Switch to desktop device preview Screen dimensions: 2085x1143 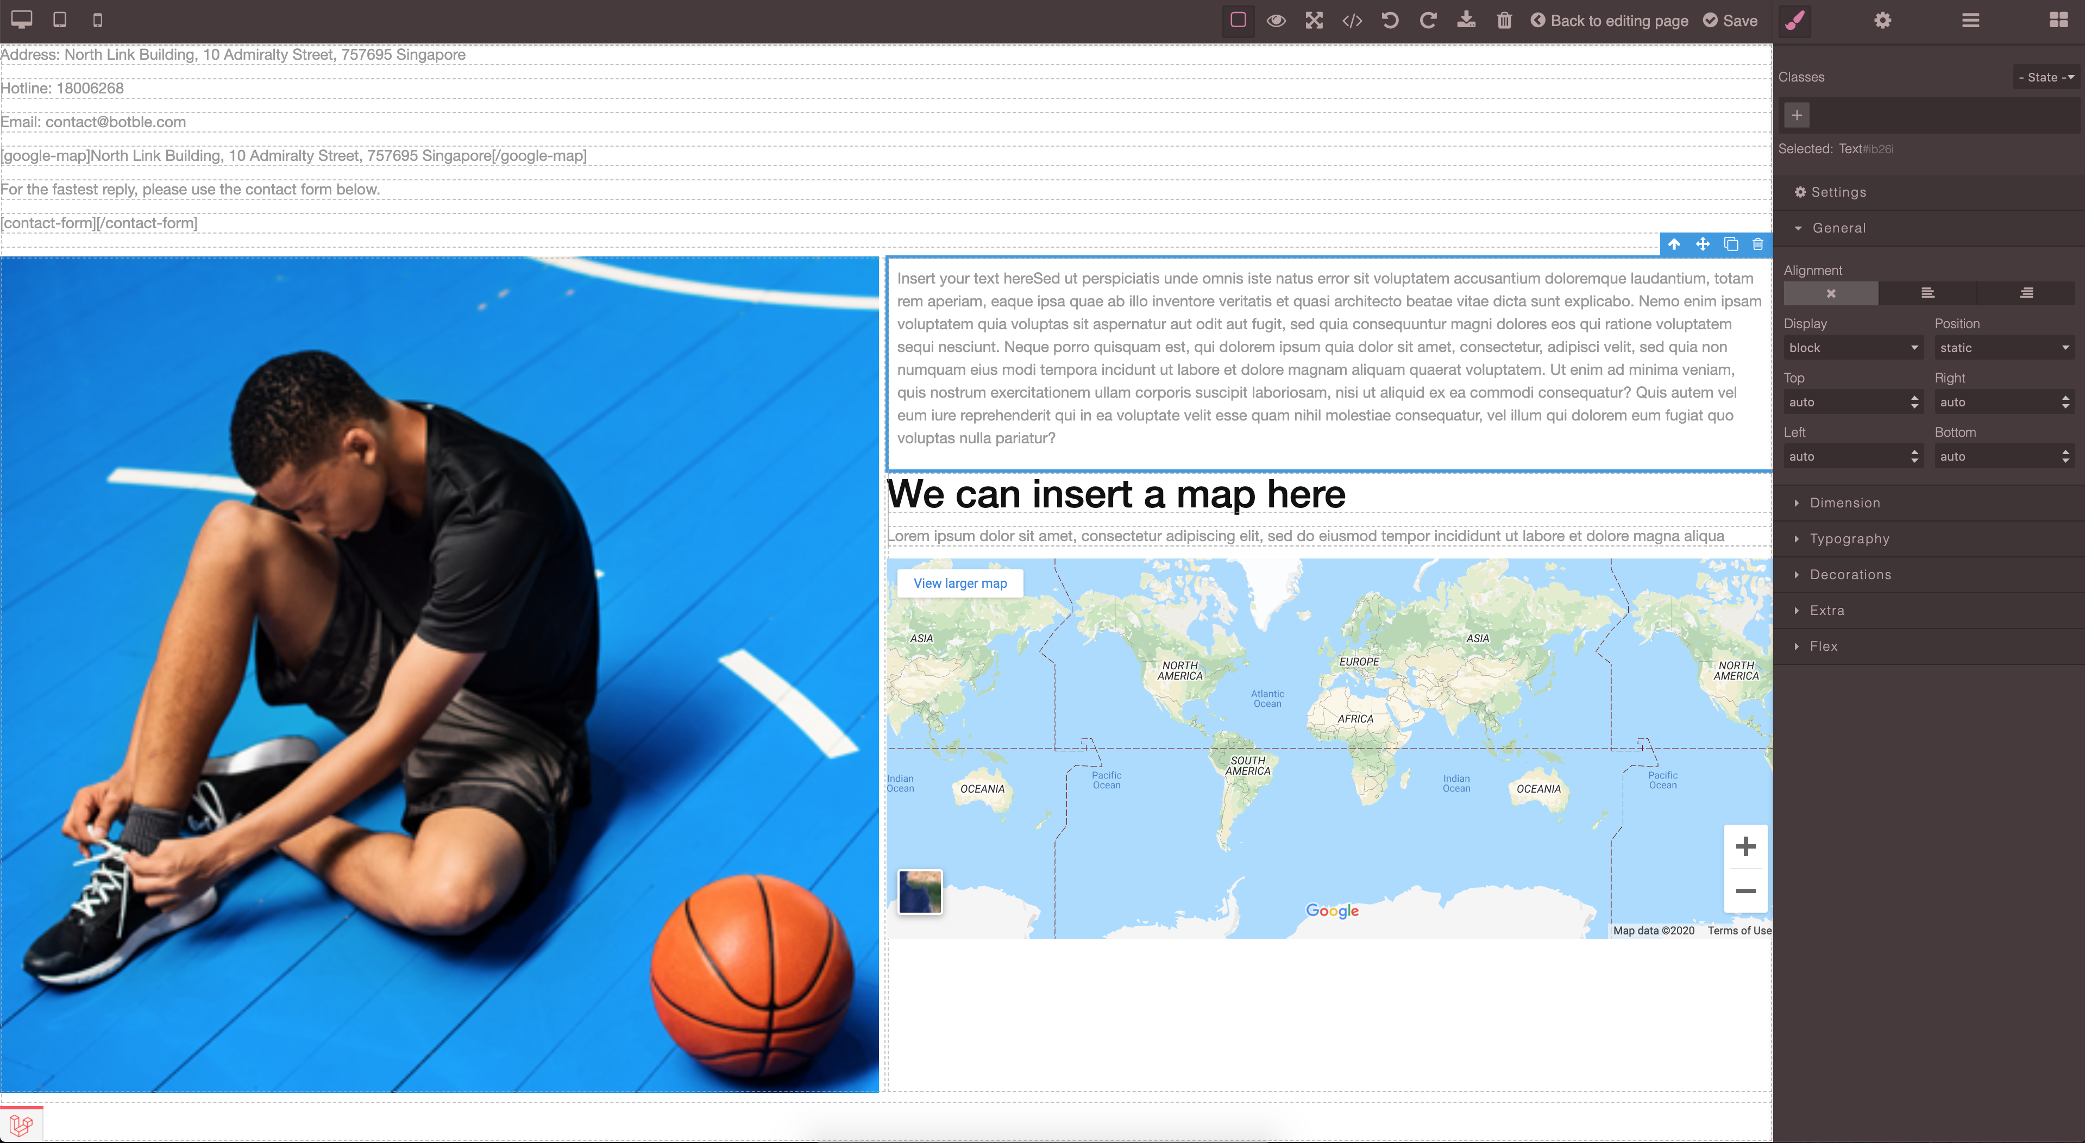click(22, 20)
